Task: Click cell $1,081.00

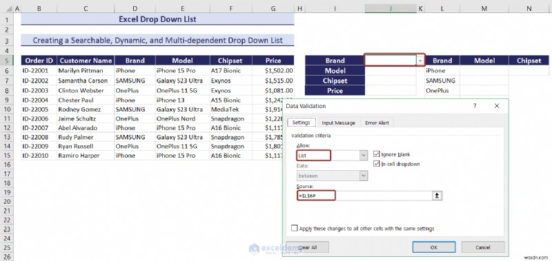Action: (273, 90)
